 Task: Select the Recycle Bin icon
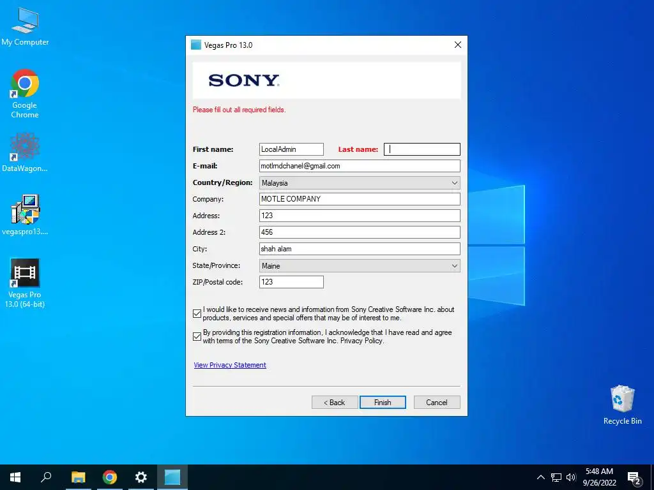622,405
